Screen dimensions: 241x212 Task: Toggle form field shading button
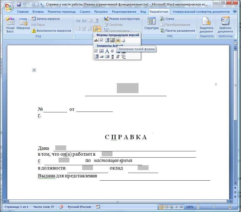point(118,40)
